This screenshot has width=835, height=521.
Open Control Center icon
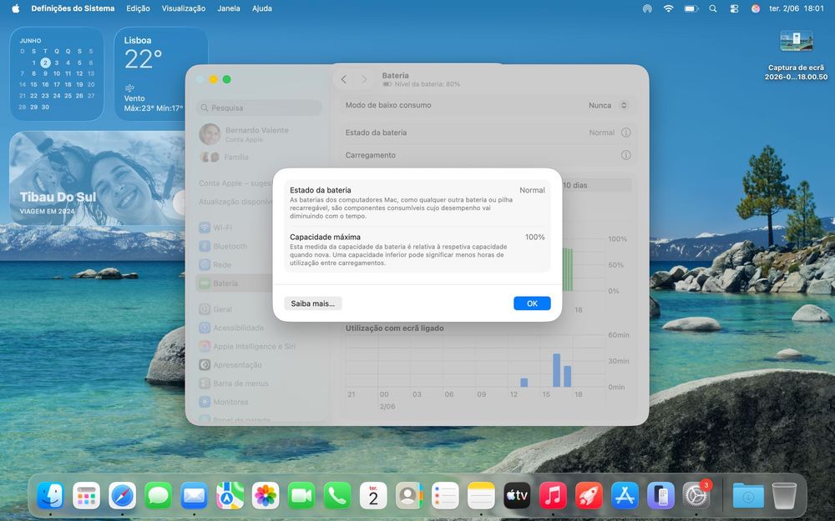(x=734, y=8)
